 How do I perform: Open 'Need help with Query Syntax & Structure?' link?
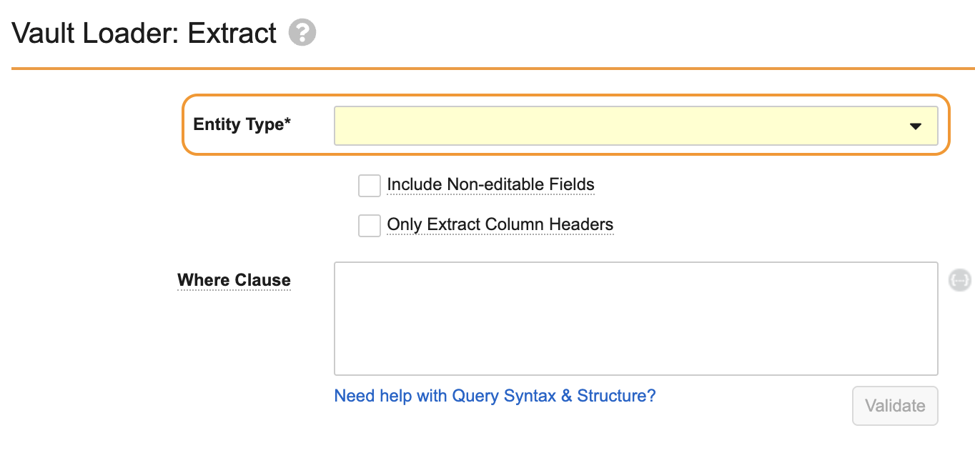[495, 396]
